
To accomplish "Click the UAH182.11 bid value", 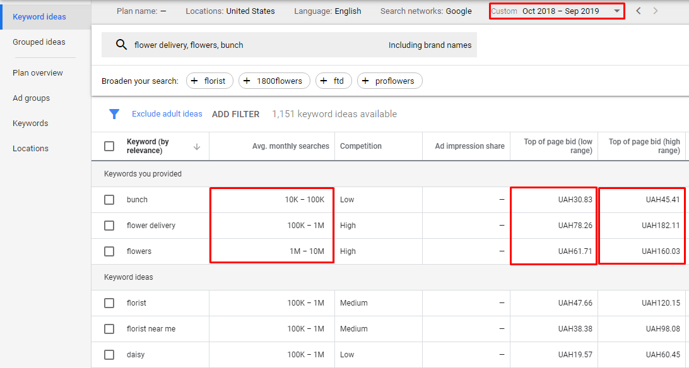I will [661, 226].
